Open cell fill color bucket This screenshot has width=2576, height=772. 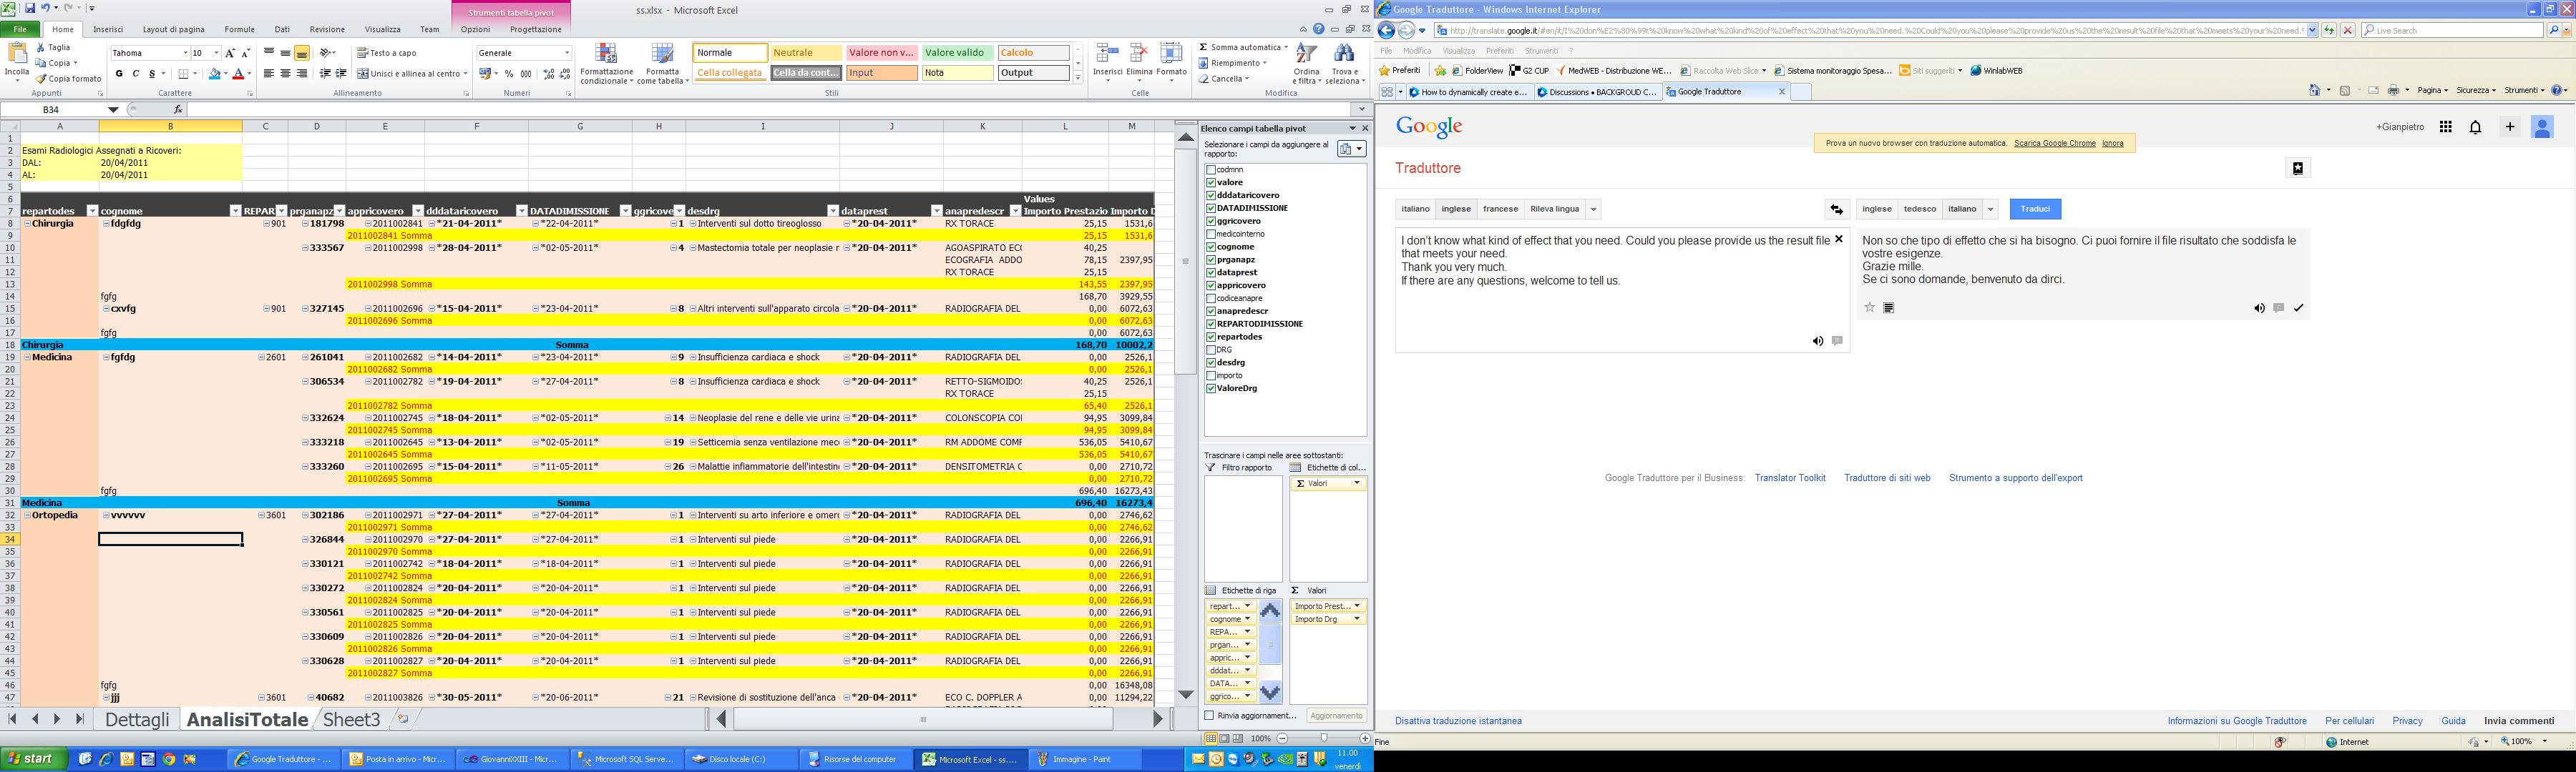(214, 74)
